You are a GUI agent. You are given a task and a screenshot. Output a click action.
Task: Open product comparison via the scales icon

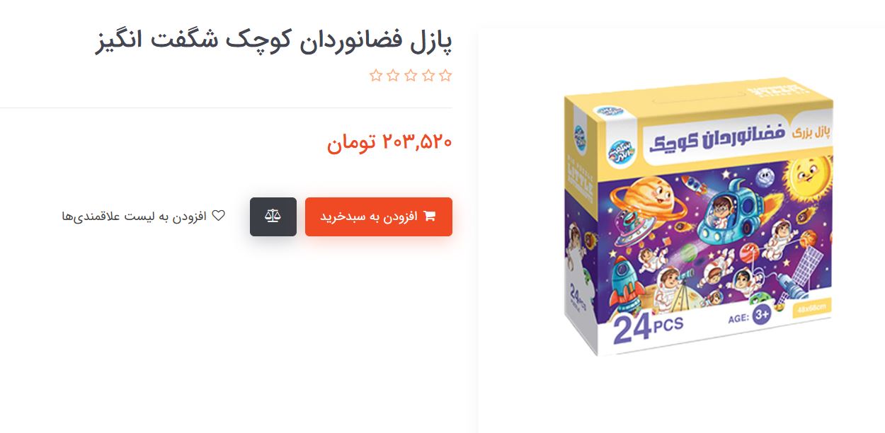[273, 216]
